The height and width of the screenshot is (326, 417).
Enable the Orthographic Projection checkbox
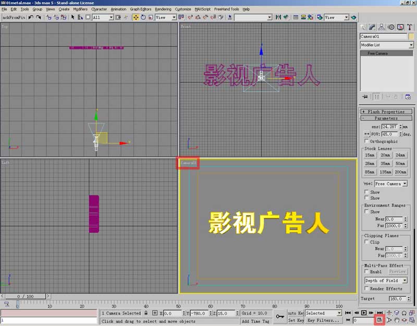click(x=366, y=141)
